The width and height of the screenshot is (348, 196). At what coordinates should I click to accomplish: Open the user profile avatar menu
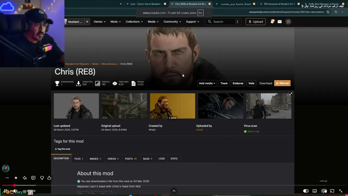(x=288, y=22)
